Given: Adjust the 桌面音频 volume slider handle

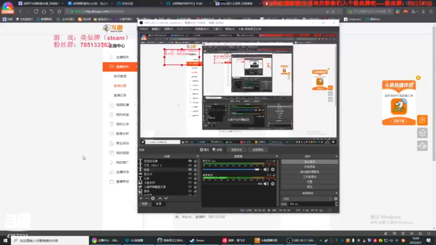Looking at the screenshot, I should 260,183.
